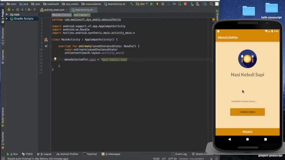
Task: Click the override gutter icon beside onCreate
Action: tap(46, 46)
